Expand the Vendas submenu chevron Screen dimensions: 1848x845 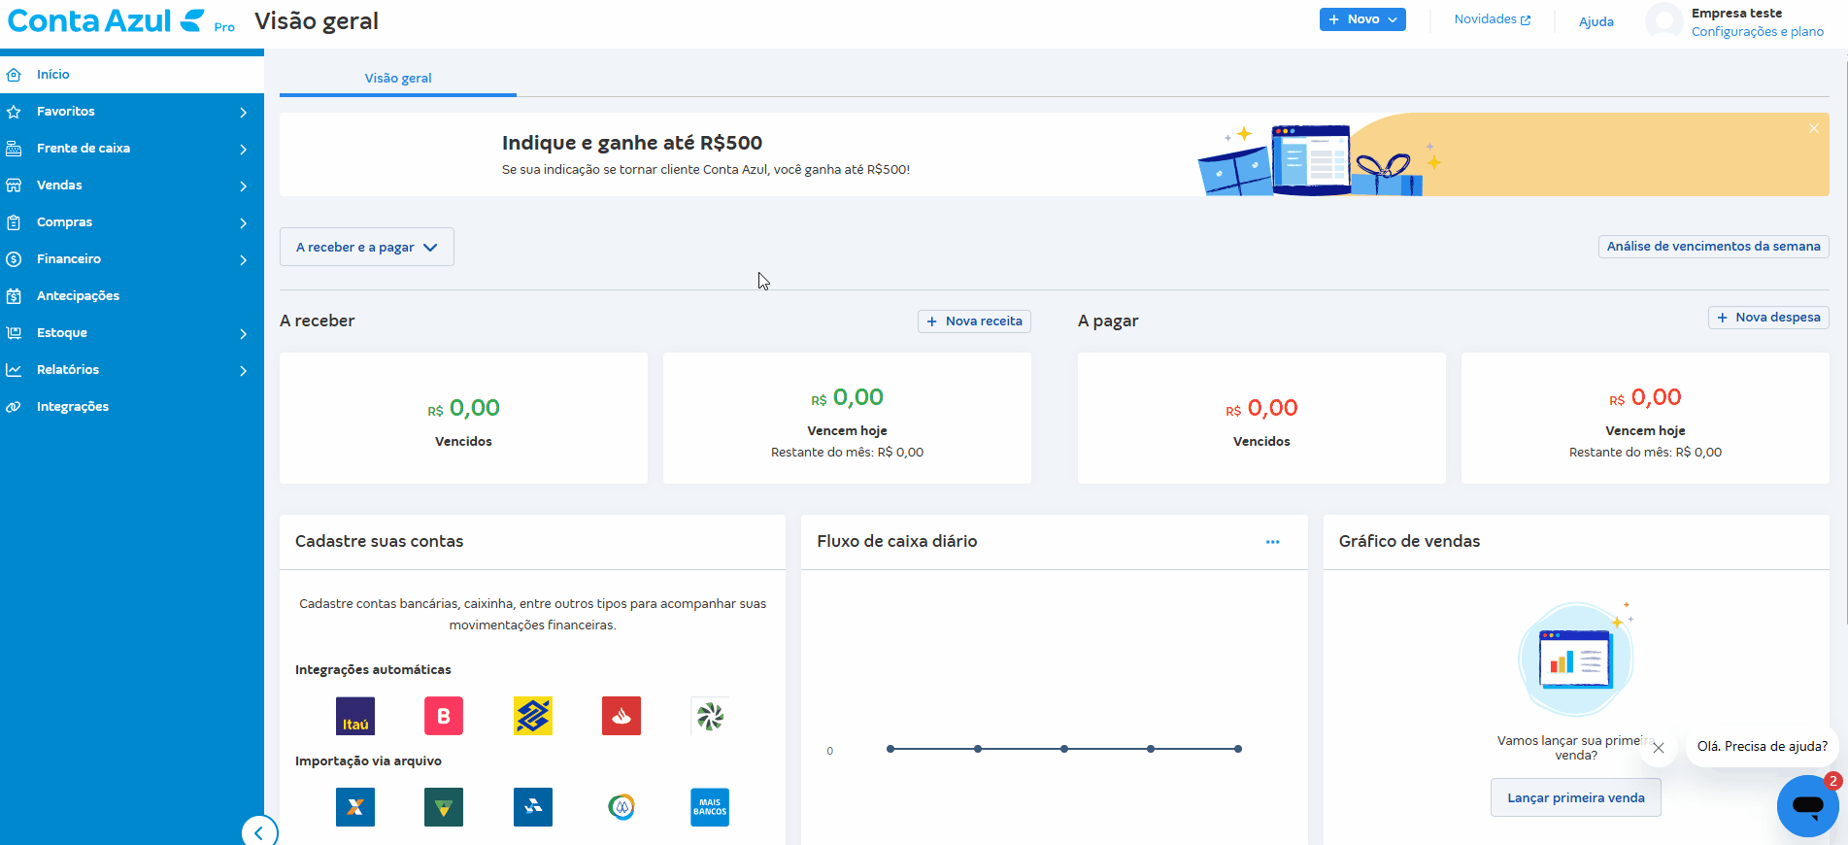click(x=243, y=186)
